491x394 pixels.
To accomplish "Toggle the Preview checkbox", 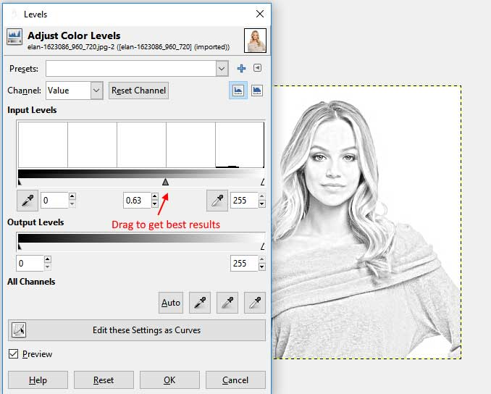I will point(13,354).
